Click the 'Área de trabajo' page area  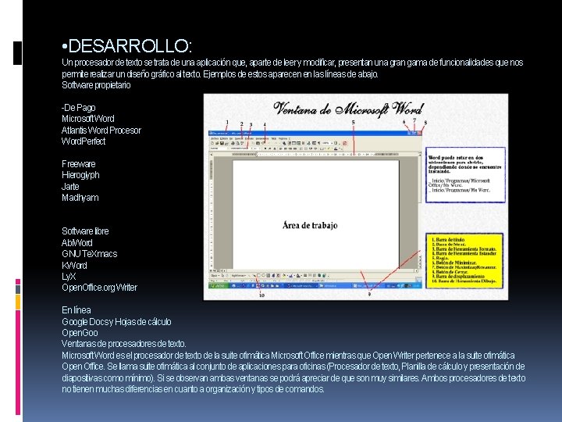tap(316, 215)
